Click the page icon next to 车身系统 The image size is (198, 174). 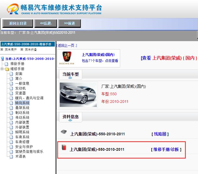click(x=11, y=137)
